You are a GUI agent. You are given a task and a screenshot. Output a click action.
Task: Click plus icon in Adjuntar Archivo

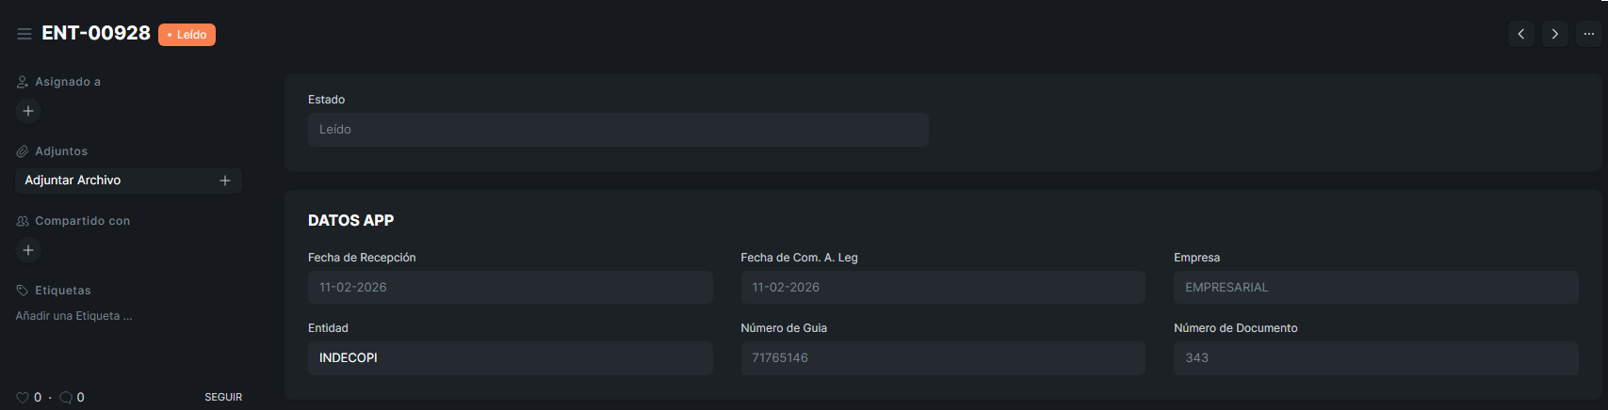coord(225,181)
